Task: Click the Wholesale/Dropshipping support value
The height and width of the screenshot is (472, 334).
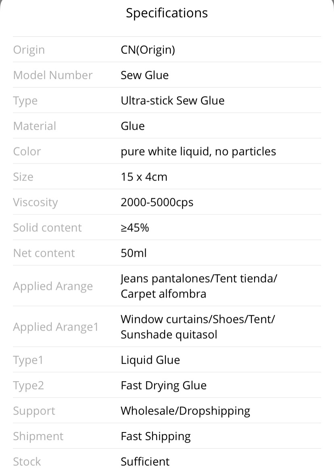Action: [x=186, y=411]
